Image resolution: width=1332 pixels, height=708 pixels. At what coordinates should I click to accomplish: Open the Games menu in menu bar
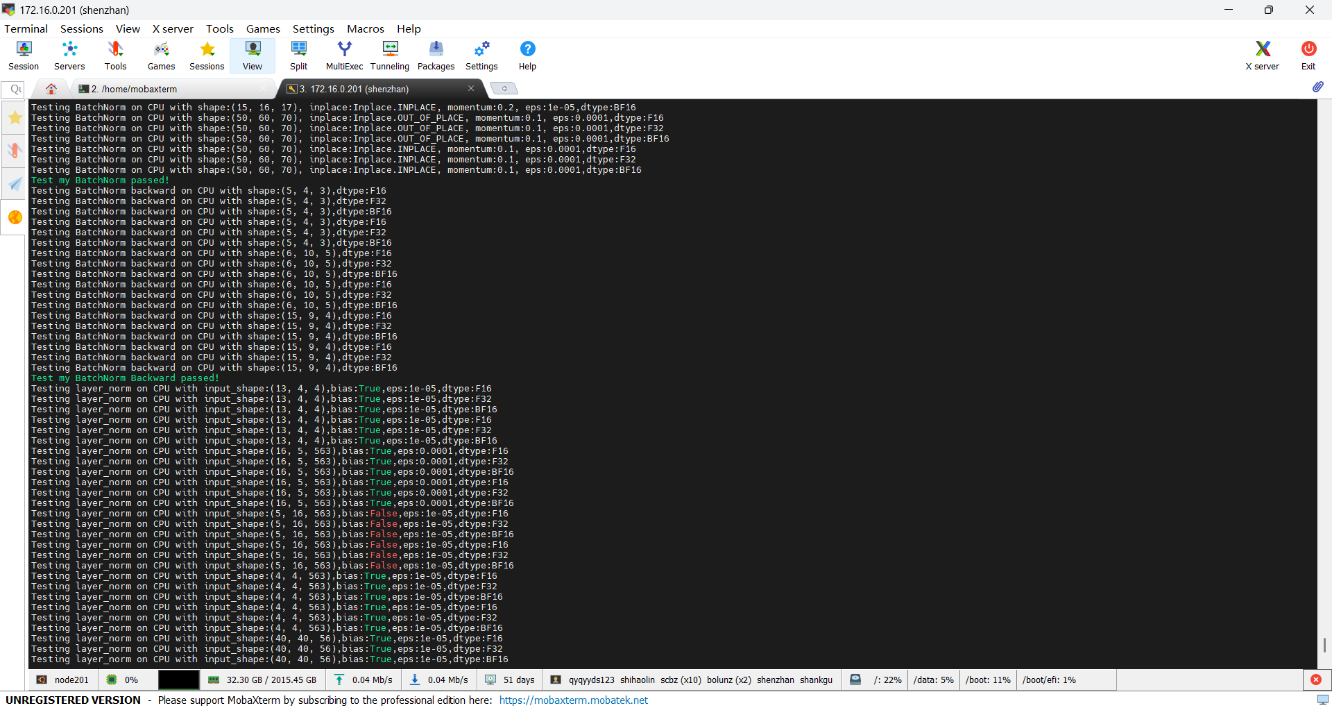[x=263, y=28]
